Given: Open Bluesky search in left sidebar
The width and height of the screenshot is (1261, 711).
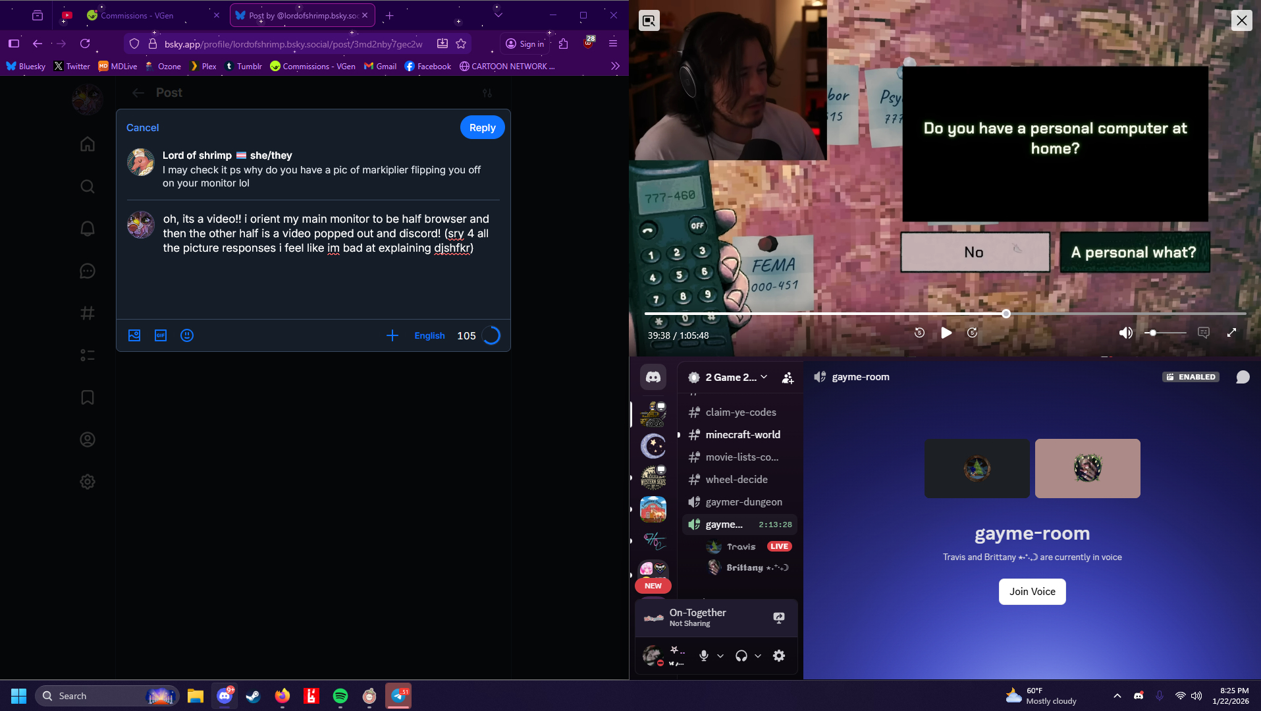Looking at the screenshot, I should click(88, 186).
